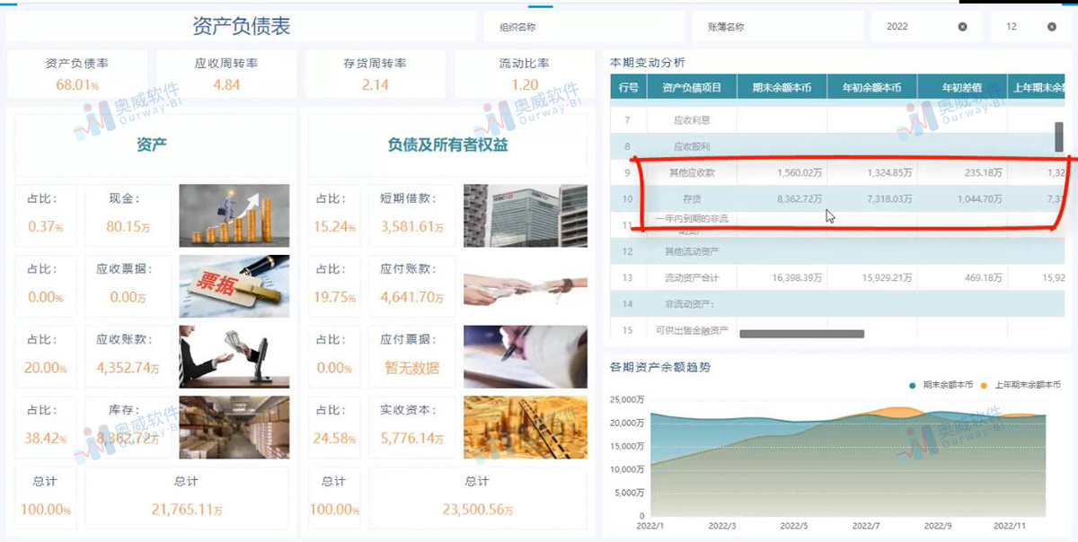Image resolution: width=1078 pixels, height=542 pixels.
Task: Click the 应付账款 4,641.70万 value
Action: click(412, 297)
